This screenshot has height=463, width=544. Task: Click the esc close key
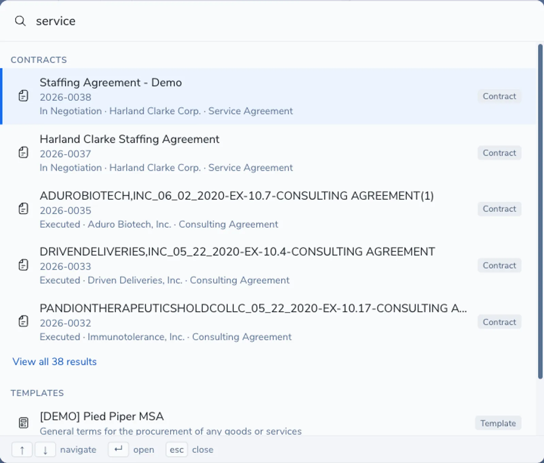point(176,449)
